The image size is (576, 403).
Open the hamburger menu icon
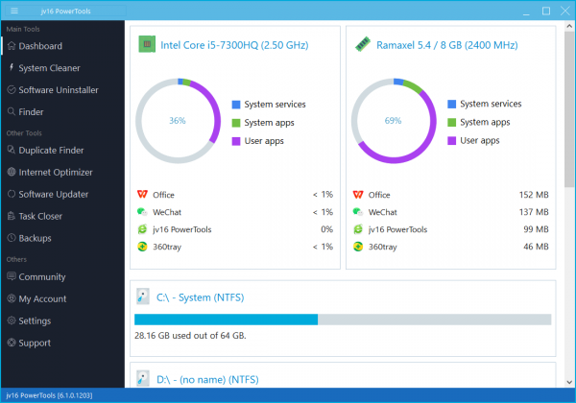point(14,11)
